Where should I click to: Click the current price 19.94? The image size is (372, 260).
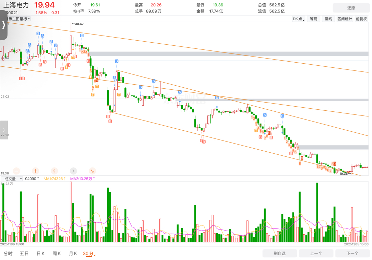tap(44, 5)
